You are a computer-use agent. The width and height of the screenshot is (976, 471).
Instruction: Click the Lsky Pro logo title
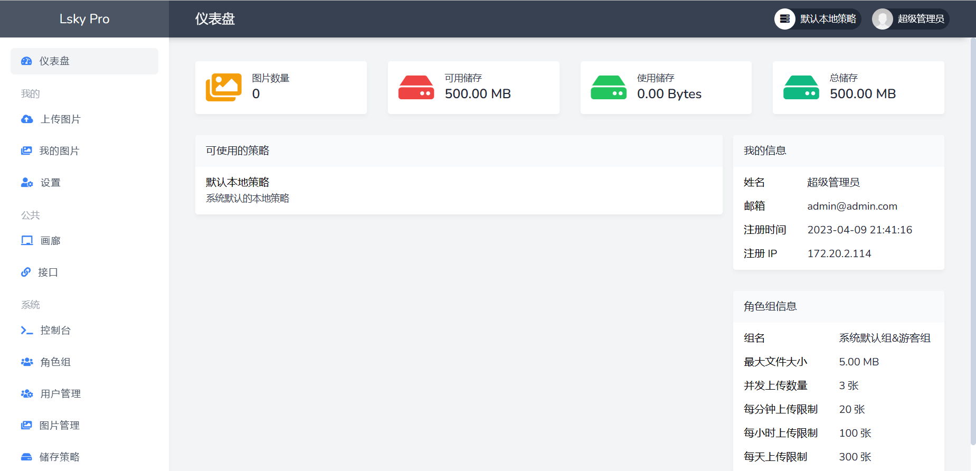coord(84,19)
